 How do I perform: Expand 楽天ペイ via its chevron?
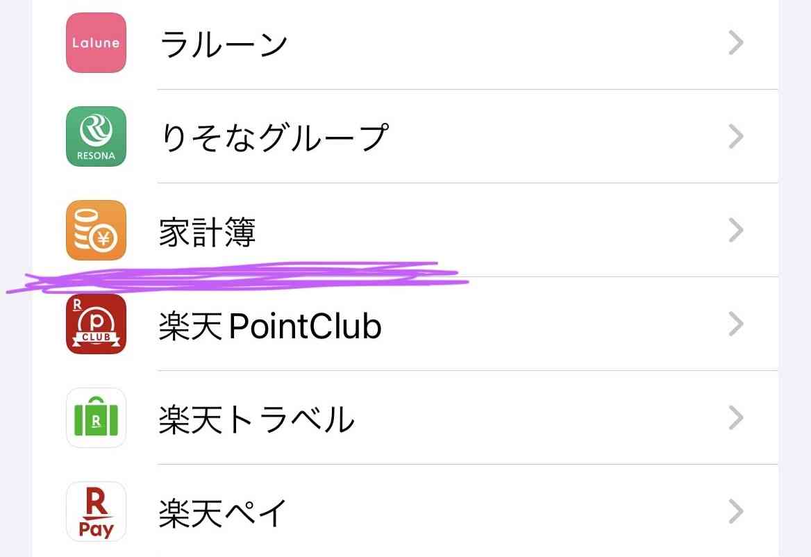coord(736,511)
